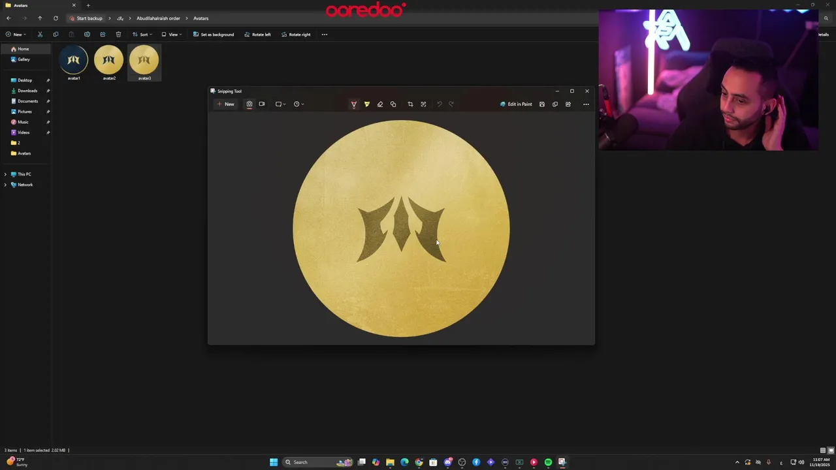Open Google Chrome from the taskbar
The width and height of the screenshot is (836, 470).
coord(419,462)
